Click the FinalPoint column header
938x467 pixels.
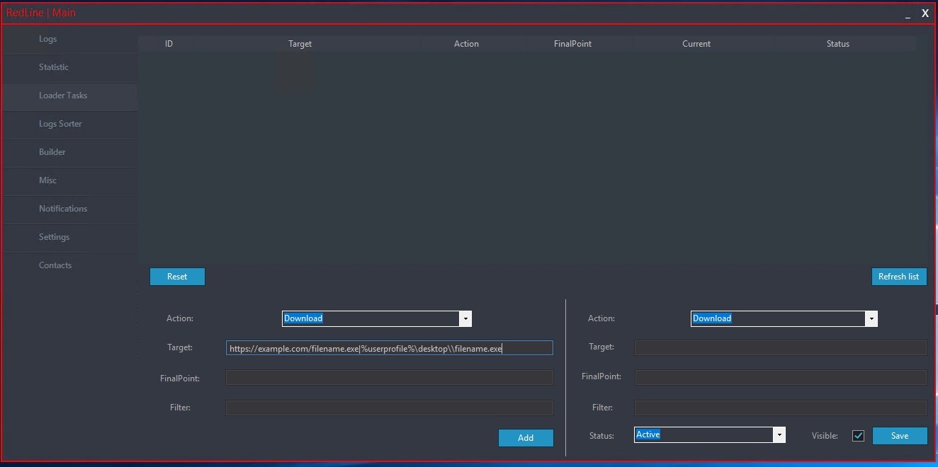572,44
